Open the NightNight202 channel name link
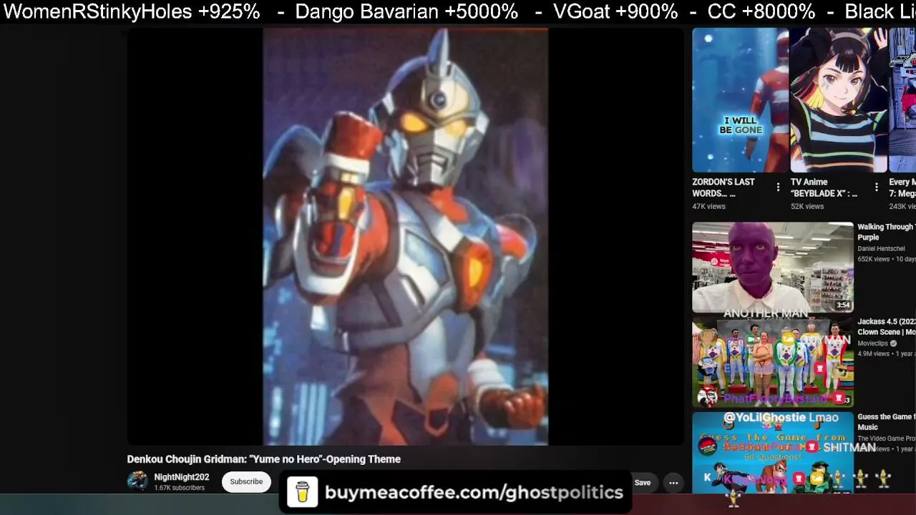Screen dimensions: 916x515 [182, 477]
